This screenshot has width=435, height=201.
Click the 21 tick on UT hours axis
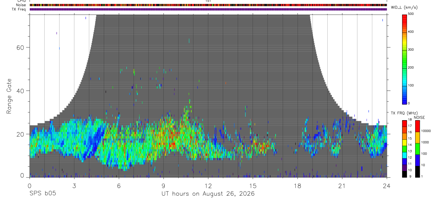[x=342, y=185]
